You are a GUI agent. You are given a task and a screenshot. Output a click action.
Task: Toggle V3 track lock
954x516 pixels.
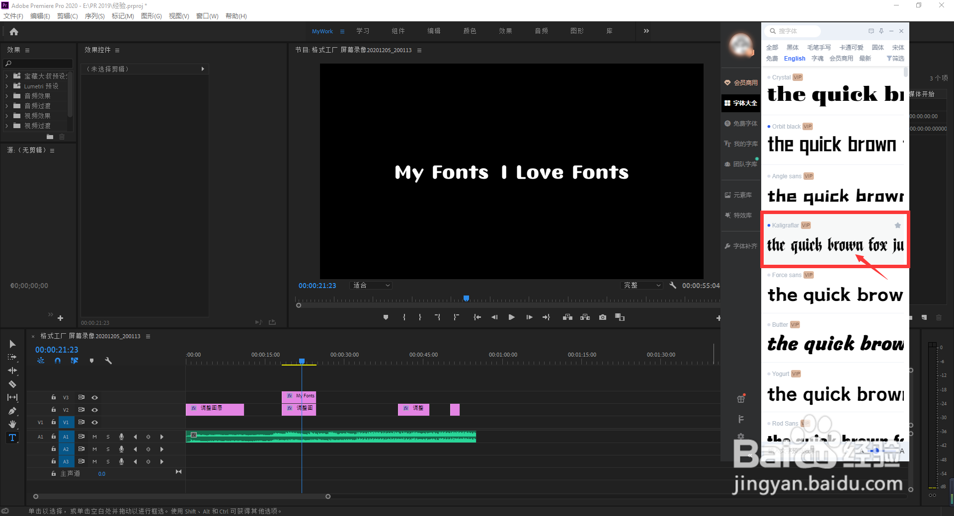click(53, 397)
